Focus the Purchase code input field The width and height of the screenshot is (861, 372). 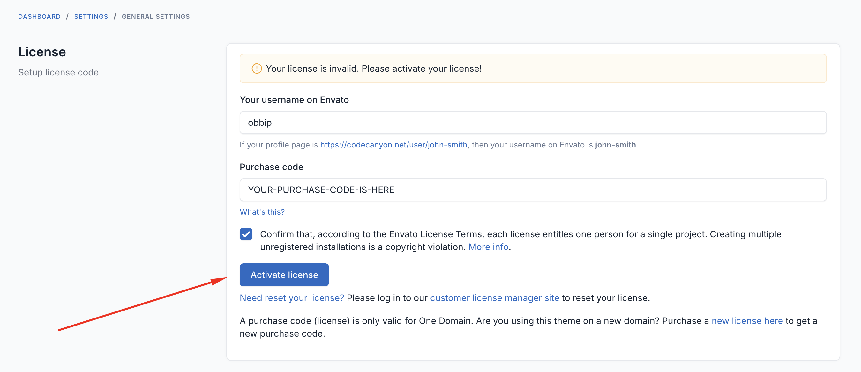[x=533, y=190]
